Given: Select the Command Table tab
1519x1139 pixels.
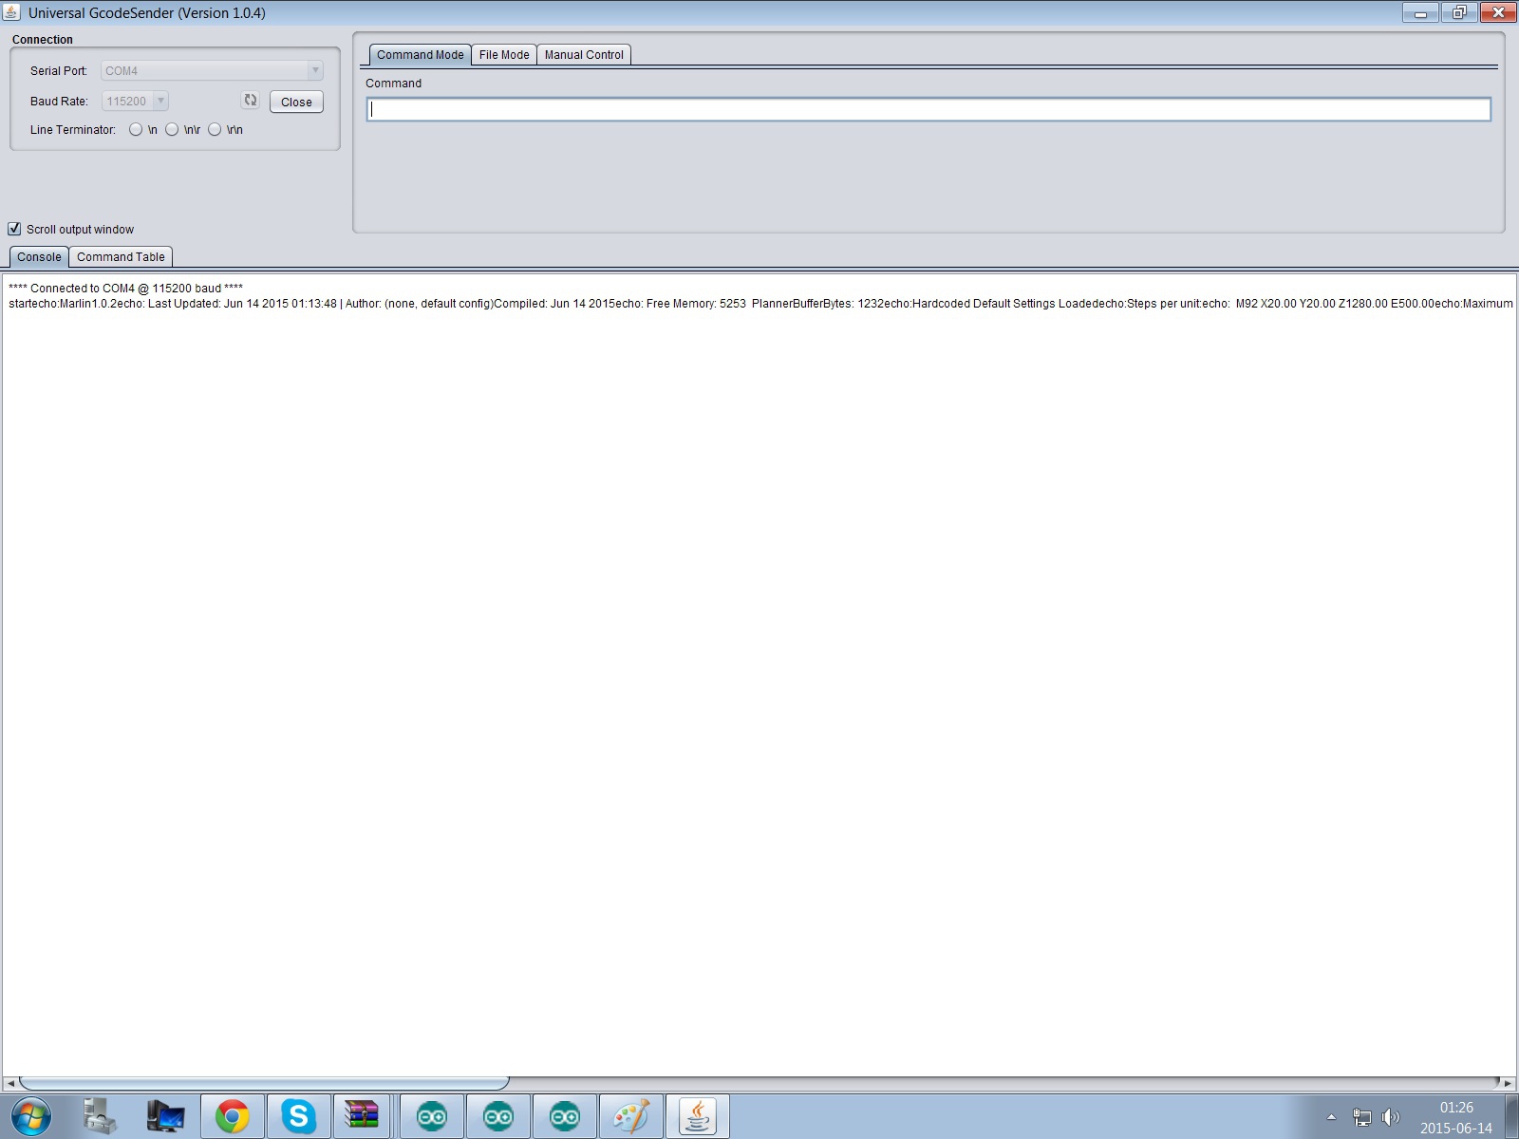Looking at the screenshot, I should pos(121,257).
